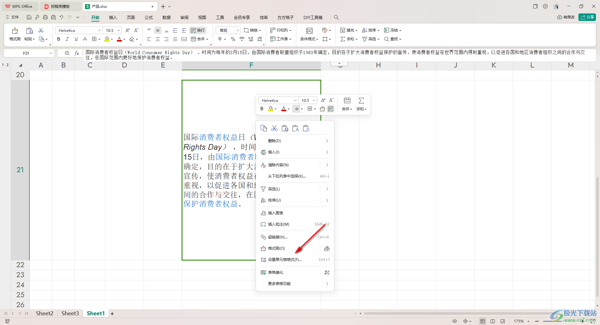Screen dimensions: 600x325
Task: Click the Print icon in the quick toolbar
Action: pos(45,17)
